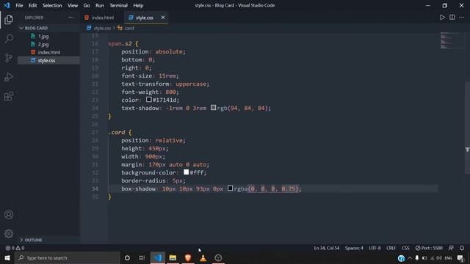Split the editor to the right
The image size is (470, 264).
coord(452,18)
